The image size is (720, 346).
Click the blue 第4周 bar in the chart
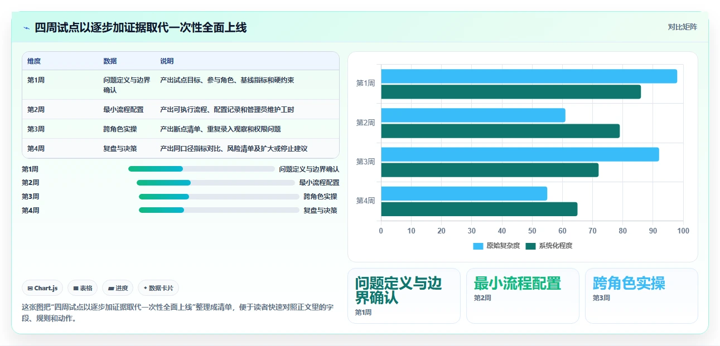464,193
